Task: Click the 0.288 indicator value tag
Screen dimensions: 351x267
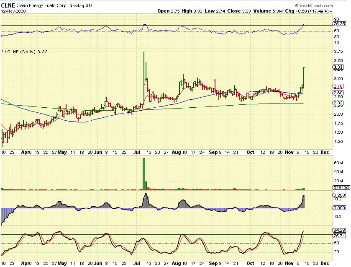Action: [x=338, y=195]
